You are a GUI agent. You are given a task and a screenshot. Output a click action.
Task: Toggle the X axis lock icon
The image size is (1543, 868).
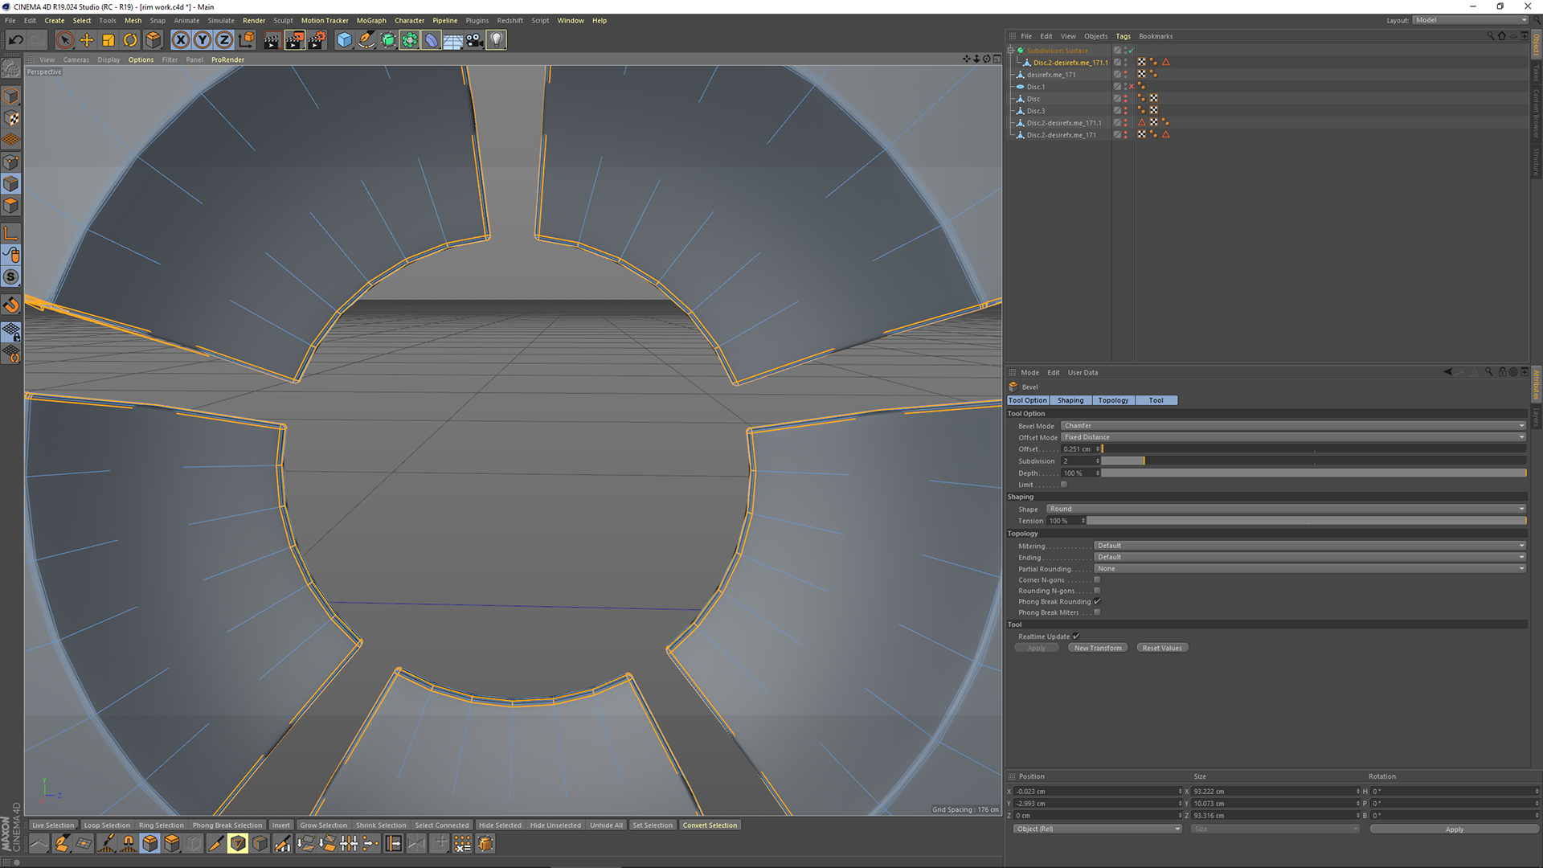[x=181, y=39]
